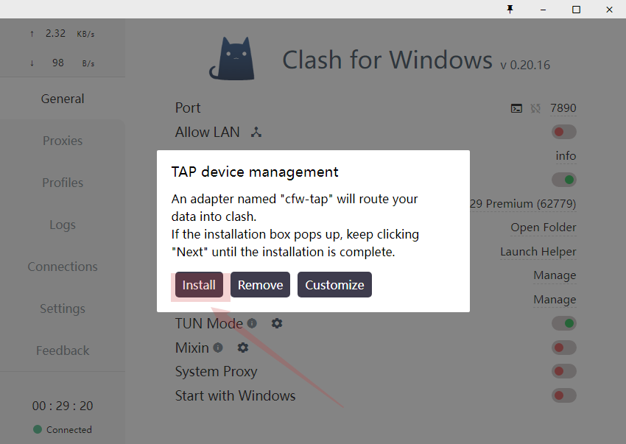Toggle the System Proxy switch
This screenshot has width=626, height=444.
[x=563, y=371]
